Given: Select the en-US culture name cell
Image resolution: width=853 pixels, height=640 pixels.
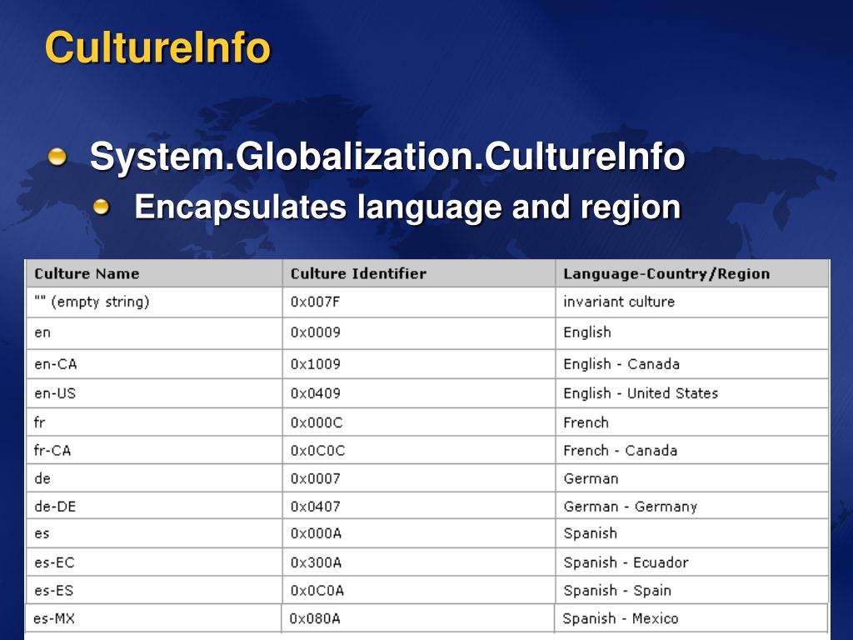Looking at the screenshot, I should [154, 393].
